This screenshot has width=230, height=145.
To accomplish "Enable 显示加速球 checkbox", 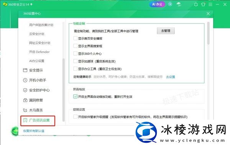I will tap(75, 61).
